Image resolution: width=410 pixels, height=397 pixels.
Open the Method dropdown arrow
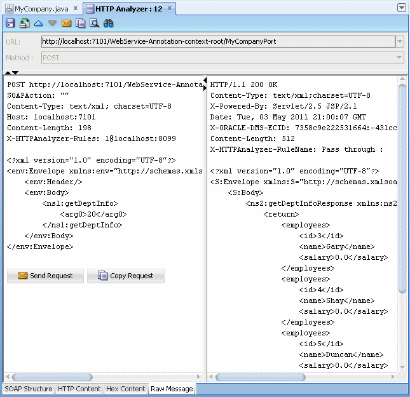tap(399, 58)
